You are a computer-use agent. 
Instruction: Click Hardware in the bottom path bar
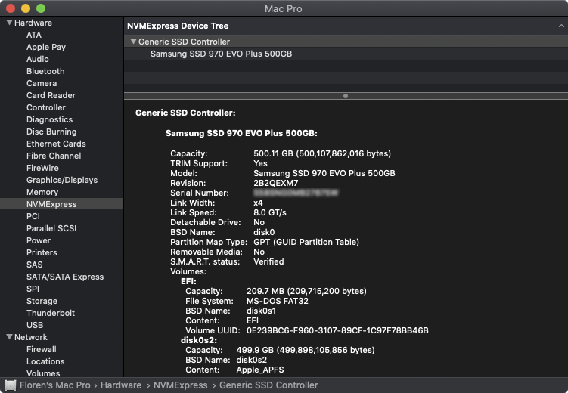click(121, 385)
